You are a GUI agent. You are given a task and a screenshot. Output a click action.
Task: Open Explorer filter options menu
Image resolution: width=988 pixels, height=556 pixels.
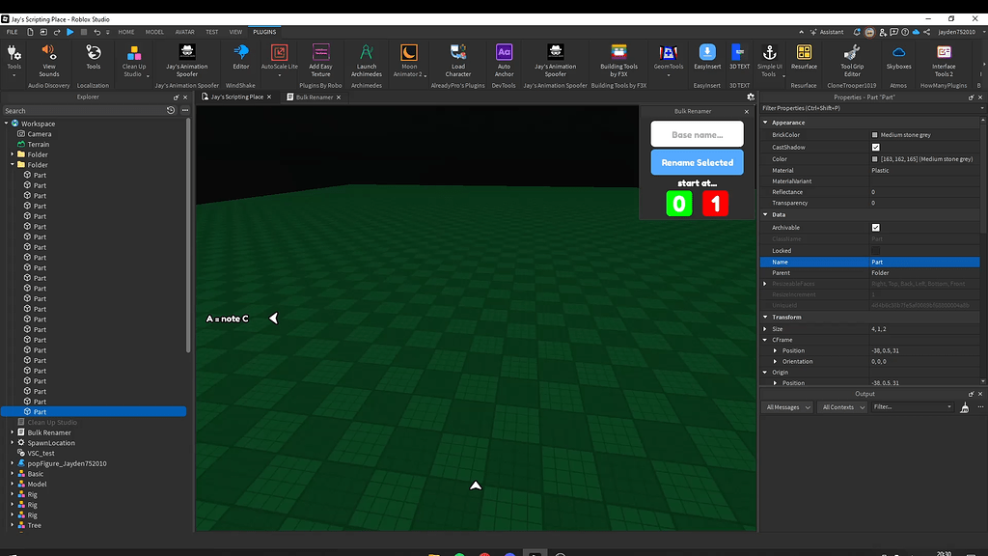(x=185, y=110)
